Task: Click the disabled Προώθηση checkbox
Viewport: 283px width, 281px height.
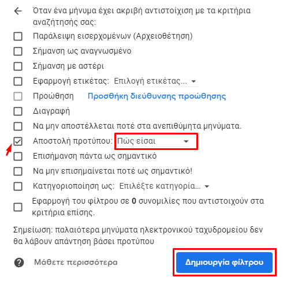Action: click(x=18, y=96)
